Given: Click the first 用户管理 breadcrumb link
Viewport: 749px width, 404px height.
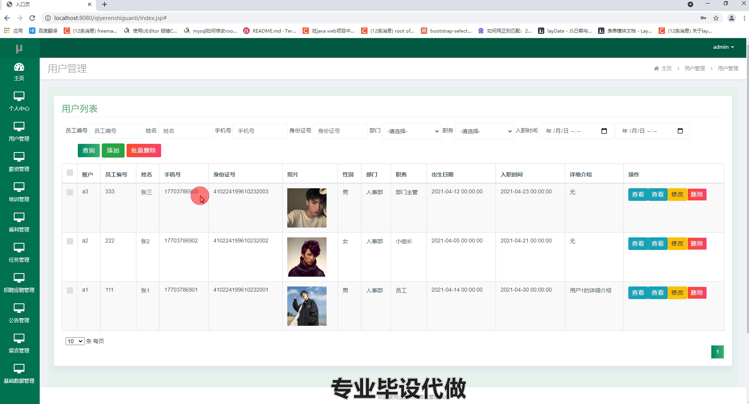Looking at the screenshot, I should click(x=695, y=68).
